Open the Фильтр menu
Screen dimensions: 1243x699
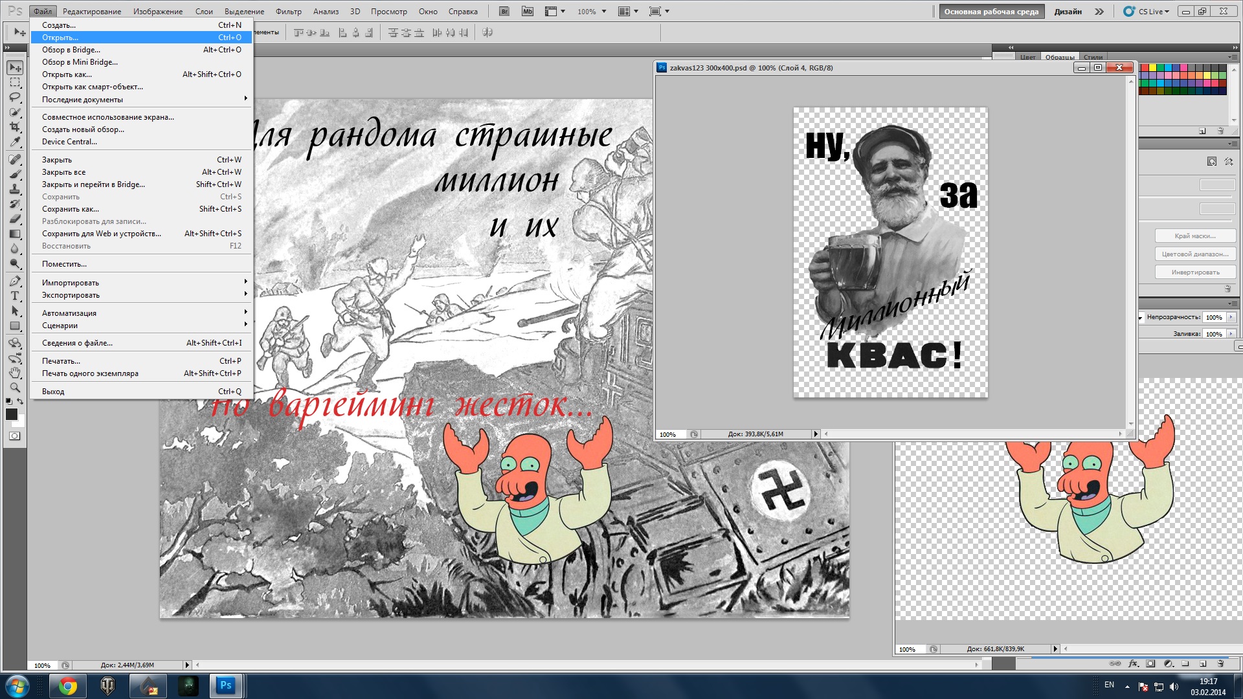click(288, 12)
